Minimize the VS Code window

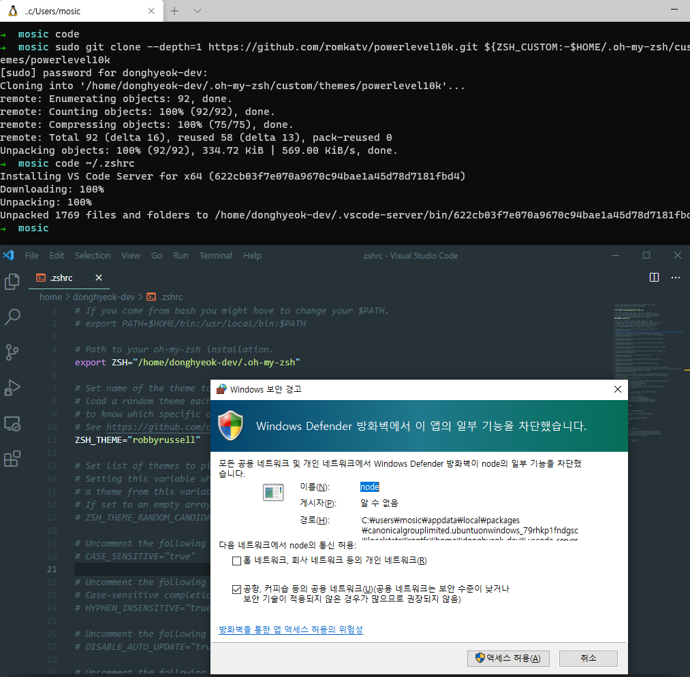[615, 255]
